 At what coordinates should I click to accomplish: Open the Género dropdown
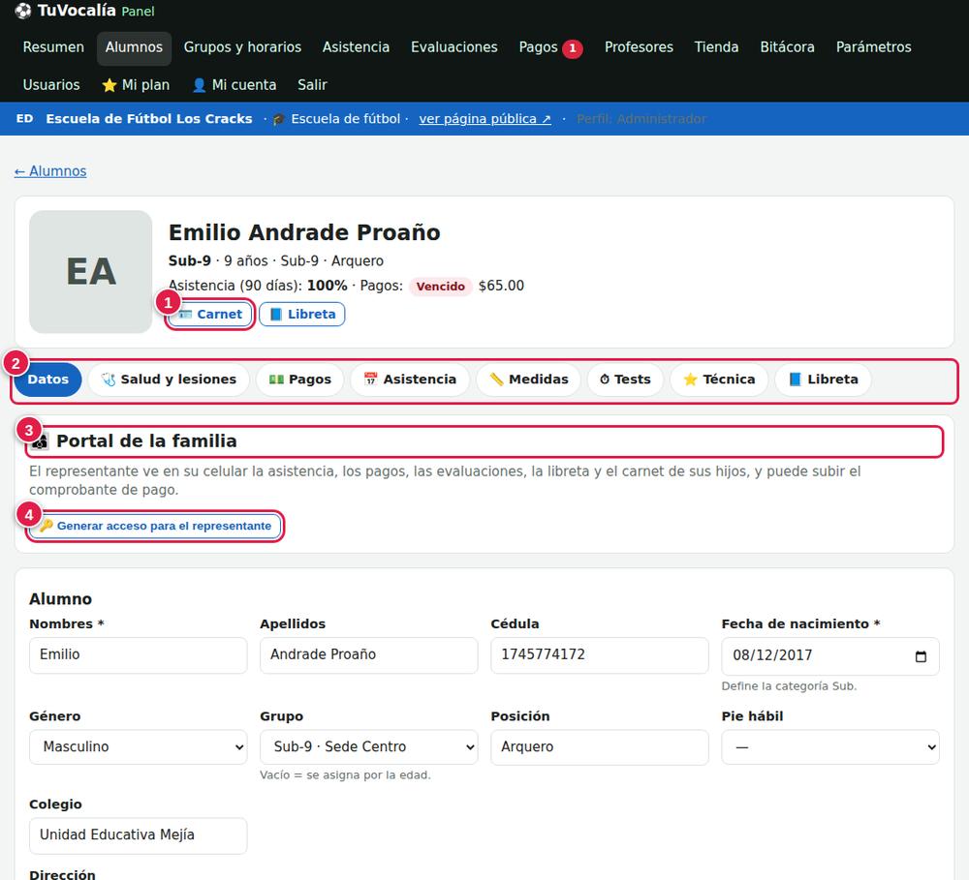(139, 747)
